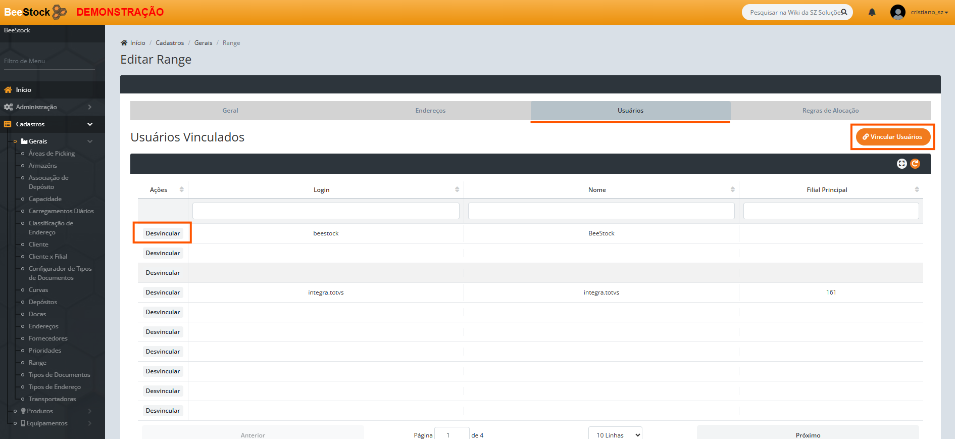Click the Vincular Usuários button
The image size is (955, 439).
892,137
